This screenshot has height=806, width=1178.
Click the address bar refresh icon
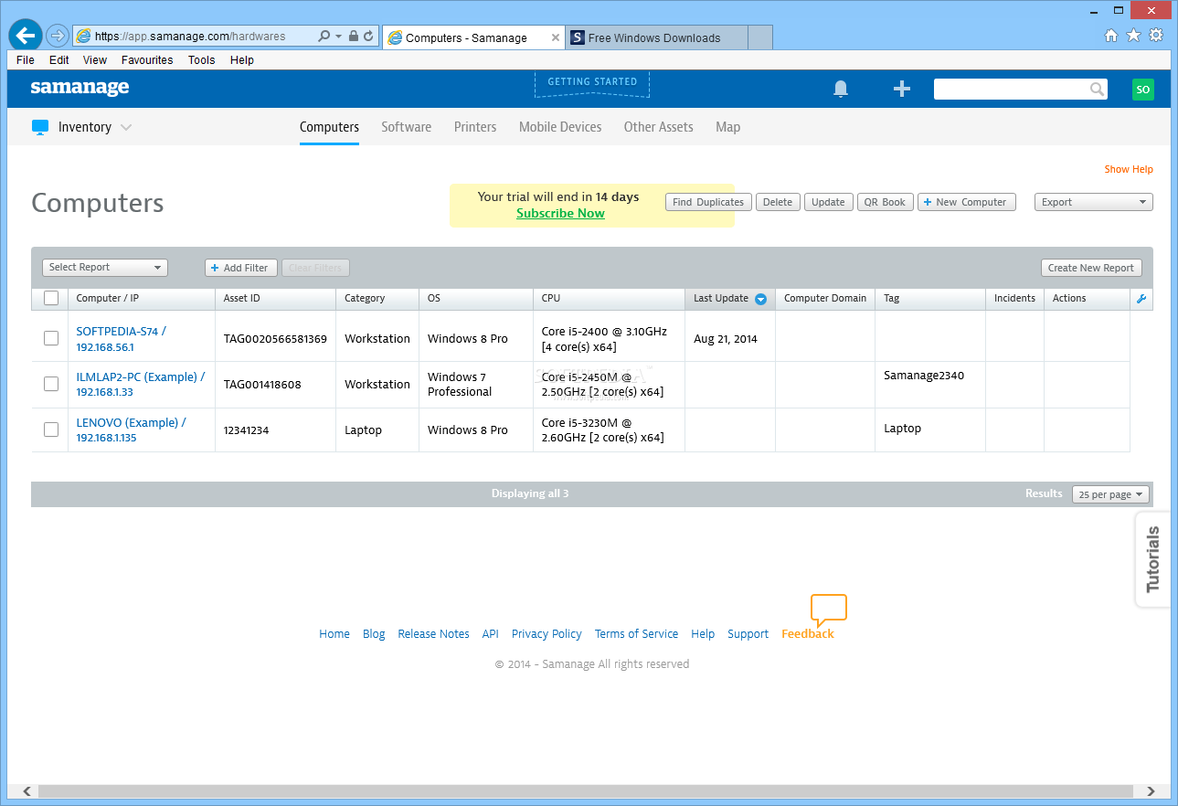368,37
